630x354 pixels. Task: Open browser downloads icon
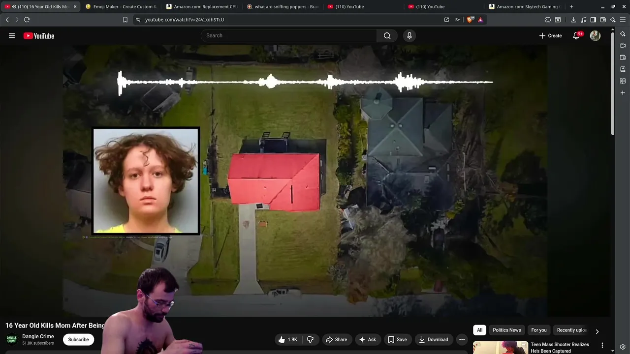[573, 20]
